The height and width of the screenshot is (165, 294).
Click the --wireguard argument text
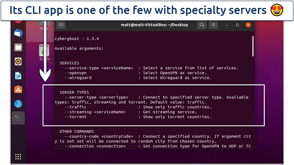[78, 78]
